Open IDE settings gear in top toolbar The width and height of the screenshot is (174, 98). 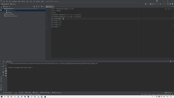click(x=170, y=4)
